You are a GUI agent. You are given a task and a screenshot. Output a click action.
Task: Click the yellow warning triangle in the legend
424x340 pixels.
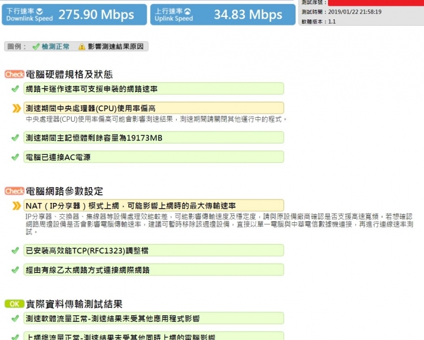click(82, 46)
